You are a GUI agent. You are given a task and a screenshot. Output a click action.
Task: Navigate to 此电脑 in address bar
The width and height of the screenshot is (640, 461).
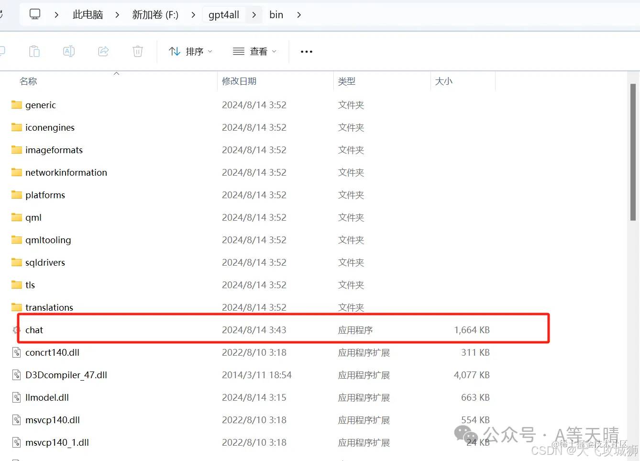88,15
